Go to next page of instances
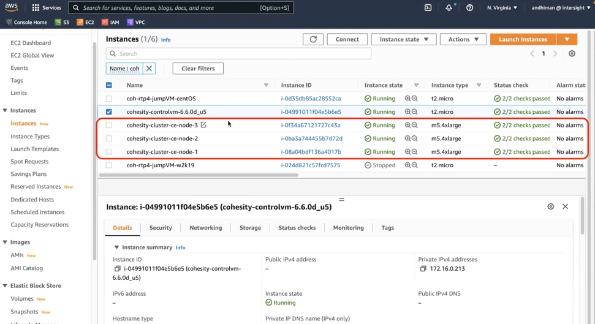The image size is (595, 324). (x=555, y=53)
